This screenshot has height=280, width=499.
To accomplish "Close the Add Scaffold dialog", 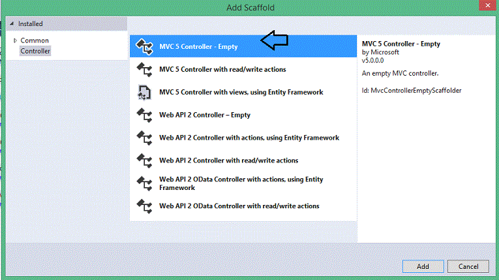I will pyautogui.click(x=487, y=5).
